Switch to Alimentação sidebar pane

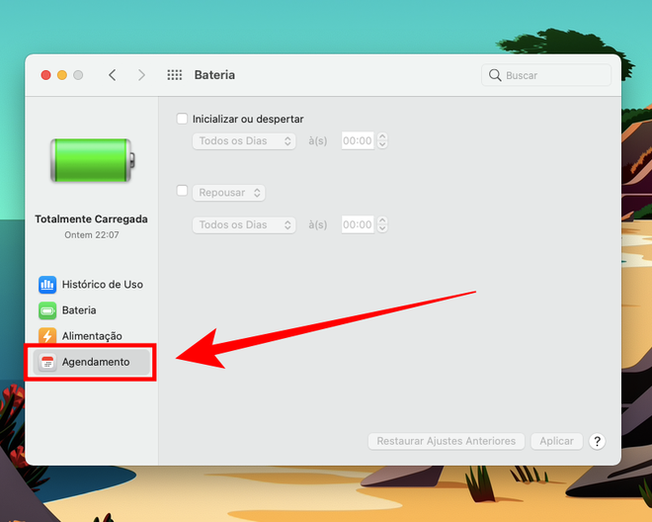pos(92,336)
